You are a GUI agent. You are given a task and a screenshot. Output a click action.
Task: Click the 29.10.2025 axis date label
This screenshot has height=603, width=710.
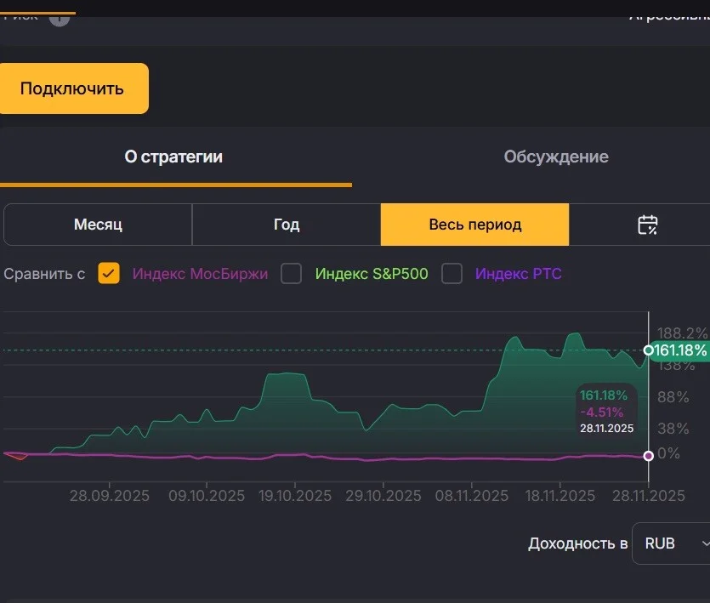pyautogui.click(x=383, y=496)
